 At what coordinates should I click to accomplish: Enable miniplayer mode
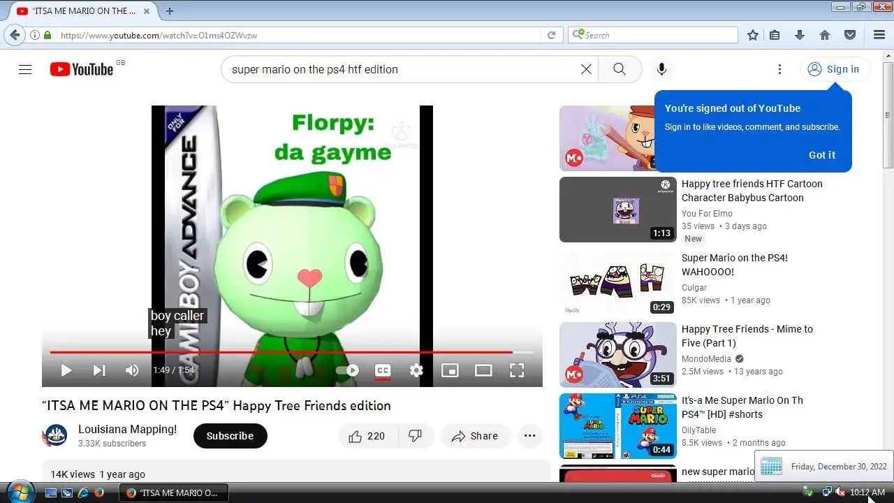(450, 370)
